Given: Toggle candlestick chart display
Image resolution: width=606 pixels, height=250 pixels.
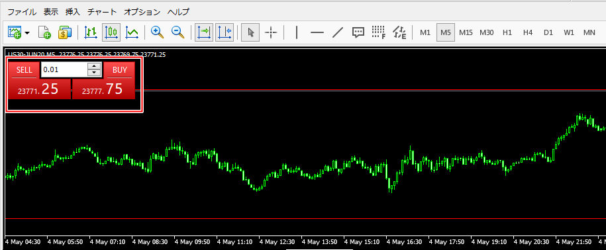Looking at the screenshot, I should 111,32.
